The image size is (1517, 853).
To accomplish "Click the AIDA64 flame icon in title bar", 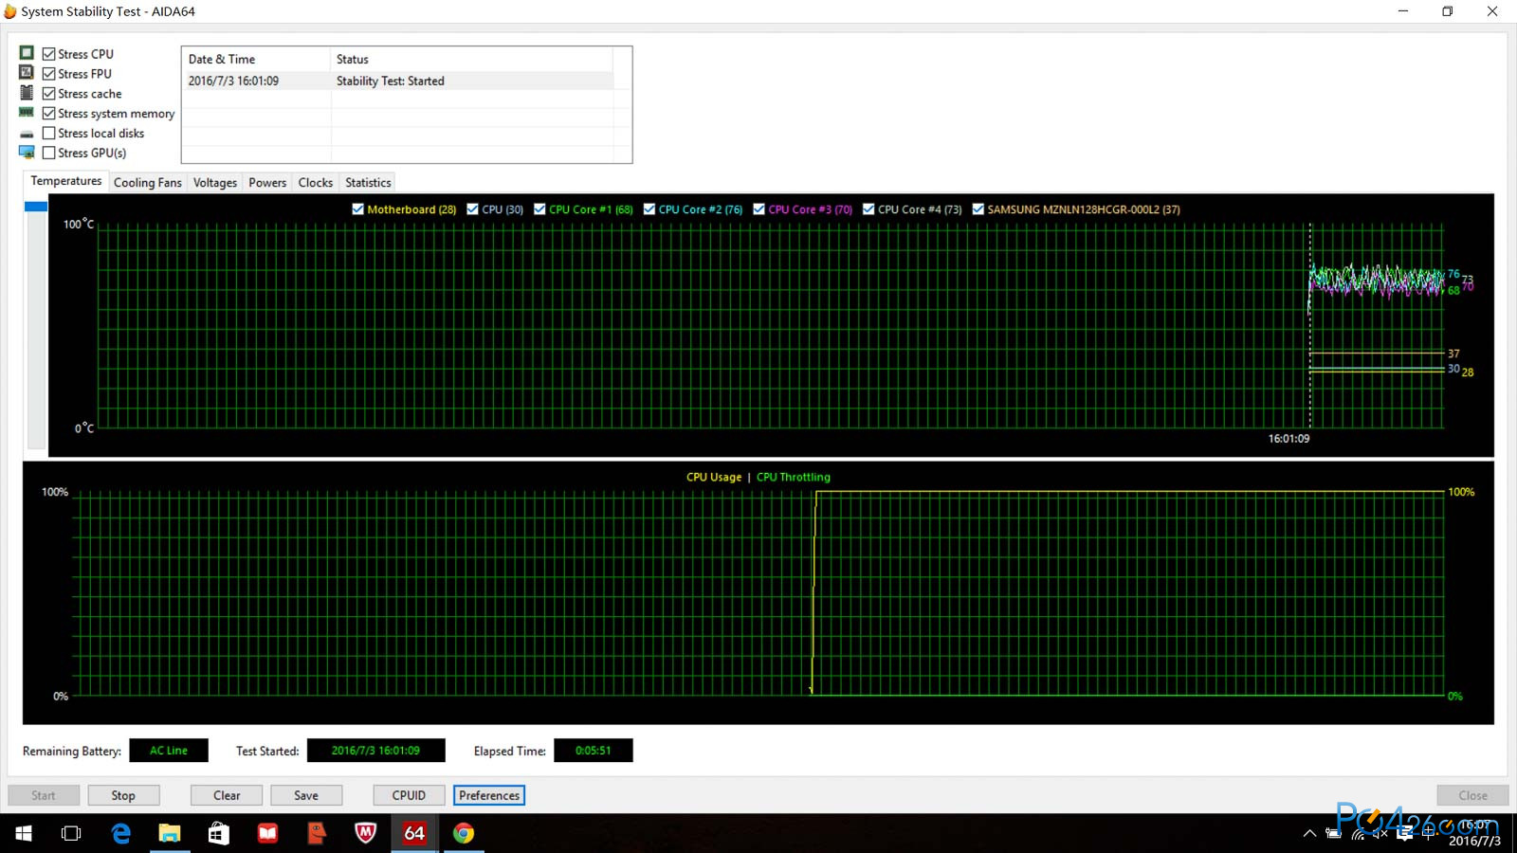I will point(10,11).
